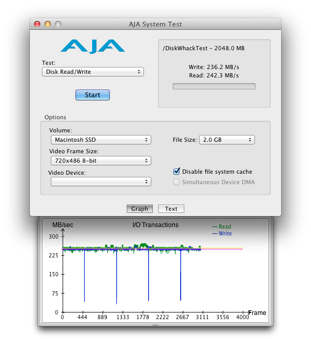Image resolution: width=311 pixels, height=339 pixels.
Task: Toggle the Simultaneous Device DMA checkbox
Action: coord(176,182)
